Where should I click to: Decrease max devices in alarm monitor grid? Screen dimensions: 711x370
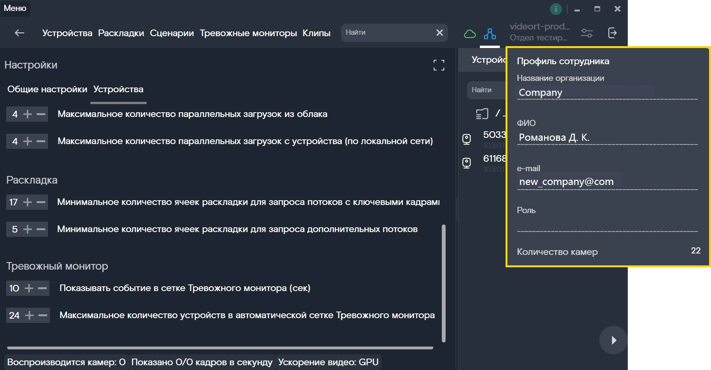pos(42,315)
